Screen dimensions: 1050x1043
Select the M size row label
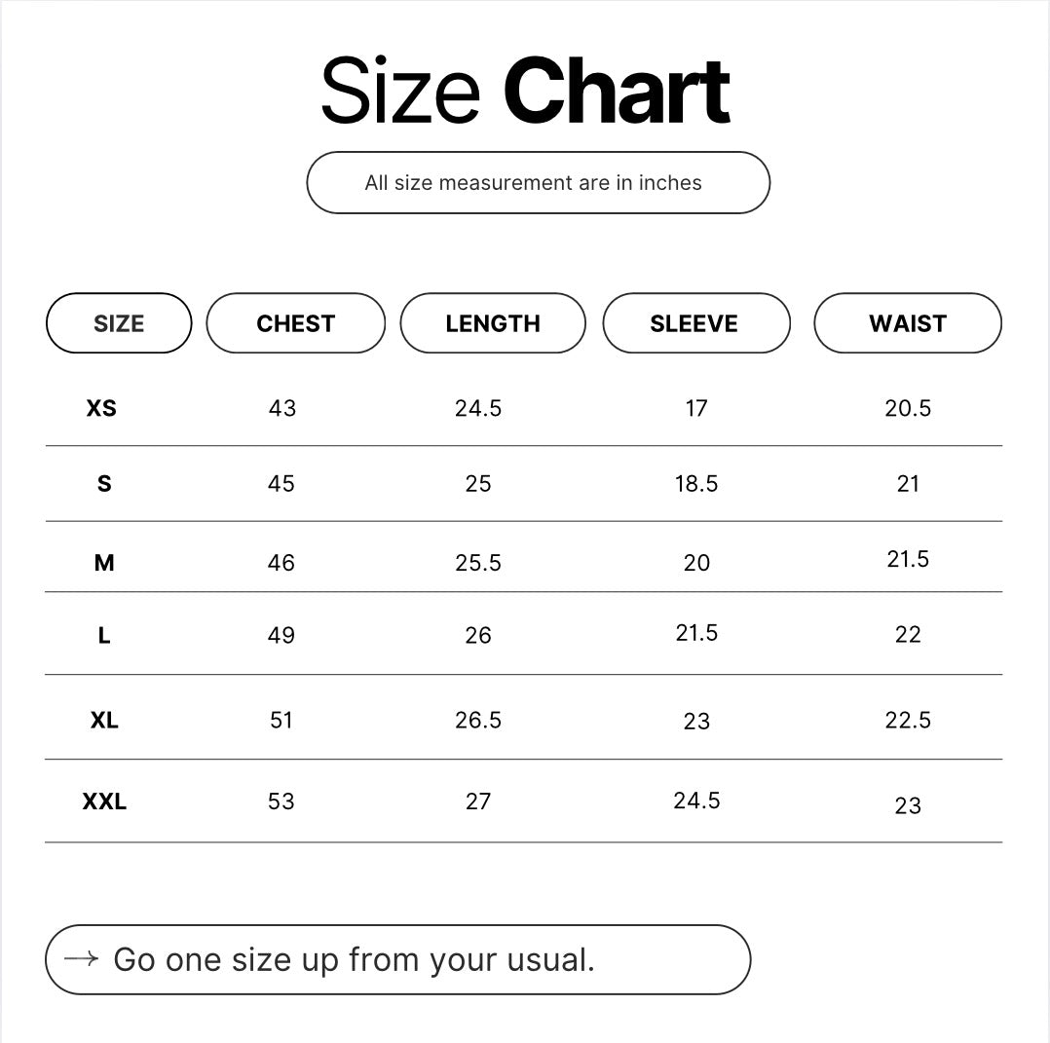(104, 563)
